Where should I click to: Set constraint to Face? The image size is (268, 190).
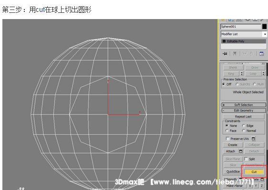227,130
